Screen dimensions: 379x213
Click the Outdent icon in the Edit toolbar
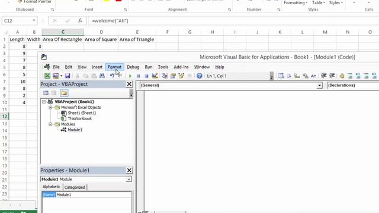[332, 76]
